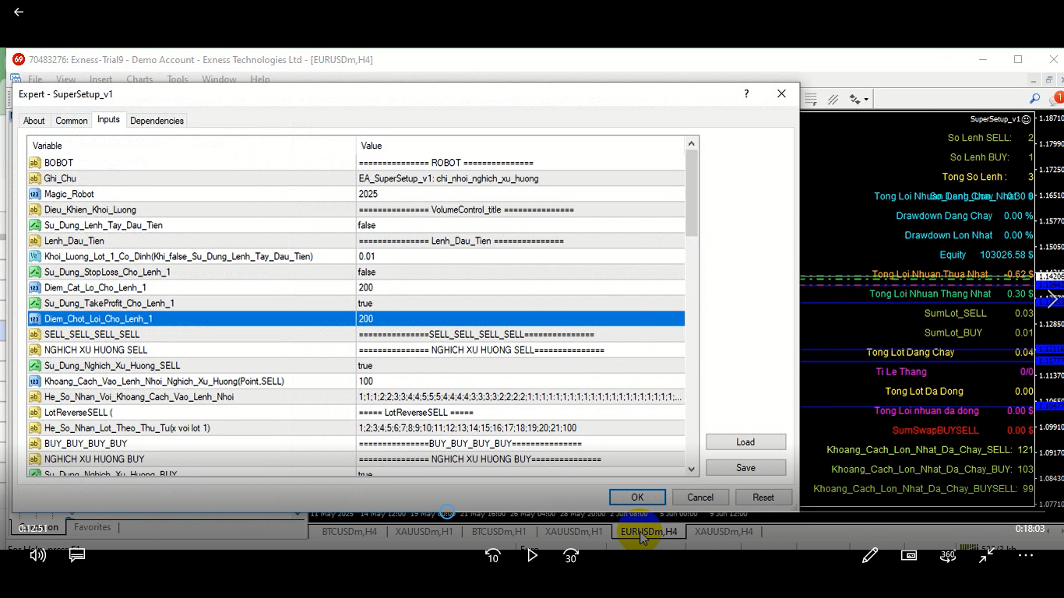Select the Su_Dung_Lenh_Tay_Dau_Tien false value
1064x598 pixels.
point(520,225)
